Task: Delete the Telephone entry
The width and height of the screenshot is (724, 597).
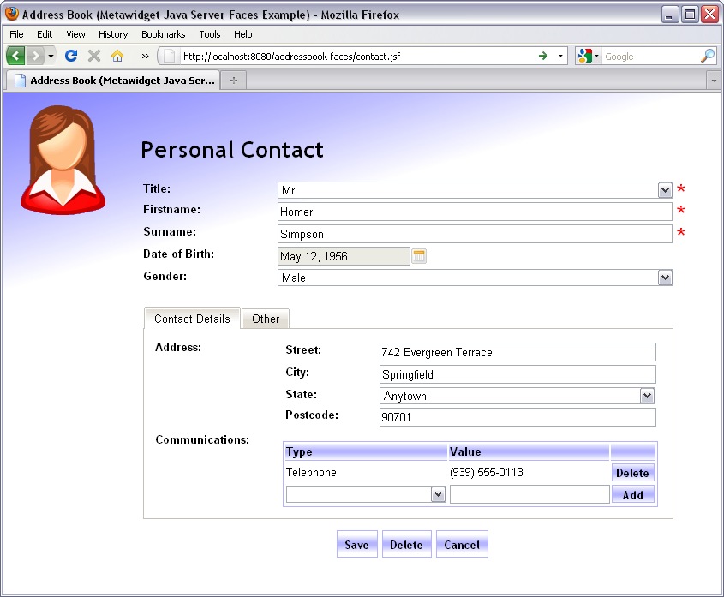Action: coord(632,472)
